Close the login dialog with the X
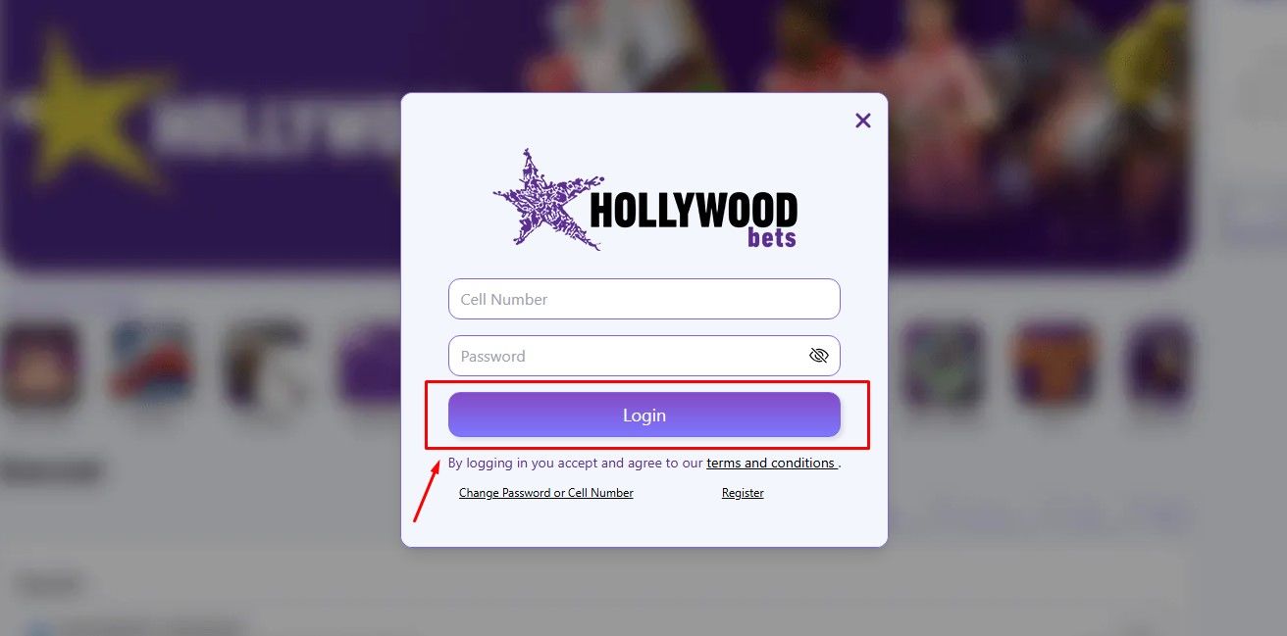 [863, 121]
